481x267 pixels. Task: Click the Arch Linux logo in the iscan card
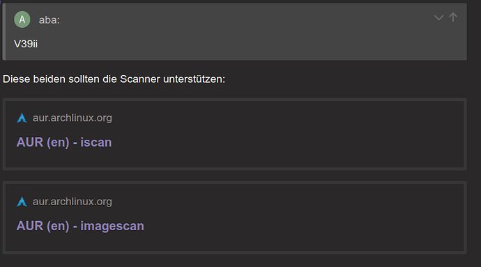(x=22, y=118)
